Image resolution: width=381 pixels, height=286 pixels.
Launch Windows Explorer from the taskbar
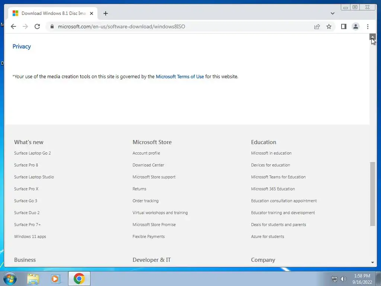[x=33, y=279]
